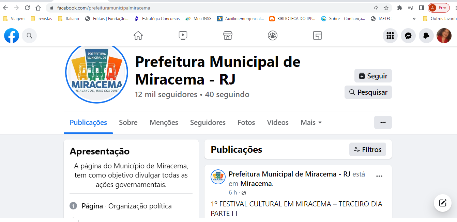The width and height of the screenshot is (457, 222).
Task: Open the Viagem bookmark folder
Action: pos(14,19)
